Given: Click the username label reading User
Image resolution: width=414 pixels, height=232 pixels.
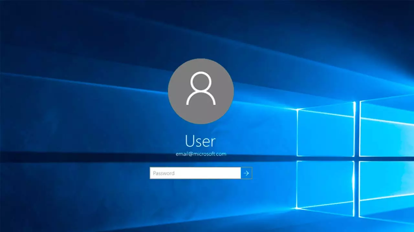Looking at the screenshot, I should point(201,141).
